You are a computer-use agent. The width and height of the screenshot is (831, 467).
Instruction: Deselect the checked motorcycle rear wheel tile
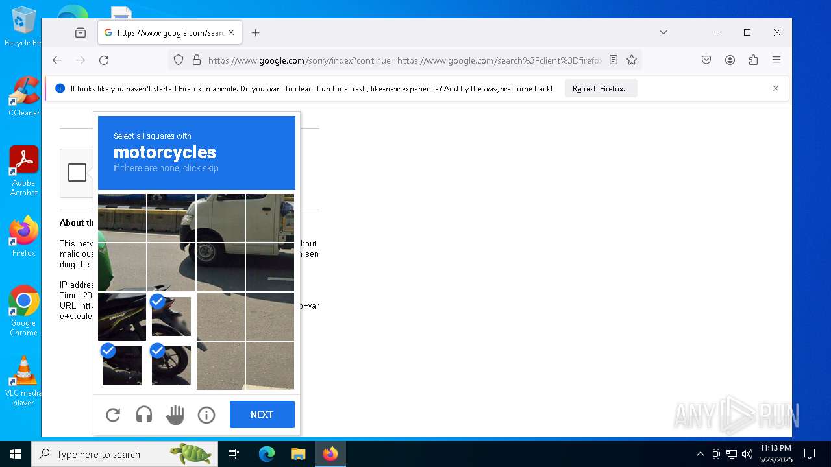(x=171, y=366)
